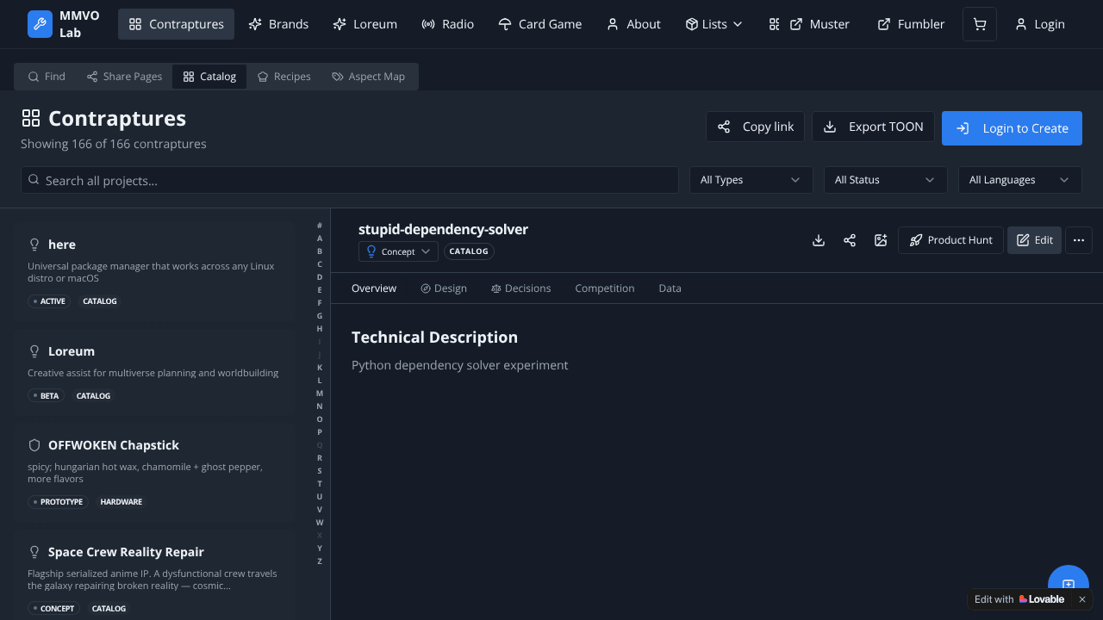This screenshot has height=620, width=1103.
Task: Open the Brands page
Action: (x=278, y=24)
